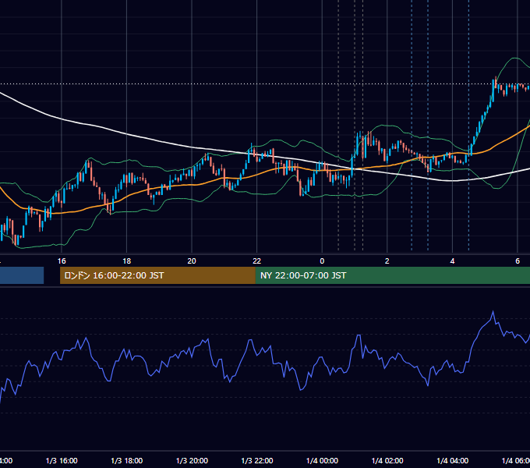The image size is (530, 468).
Task: Click the 1/4 04:00 label on lower axis
Action: point(453,461)
